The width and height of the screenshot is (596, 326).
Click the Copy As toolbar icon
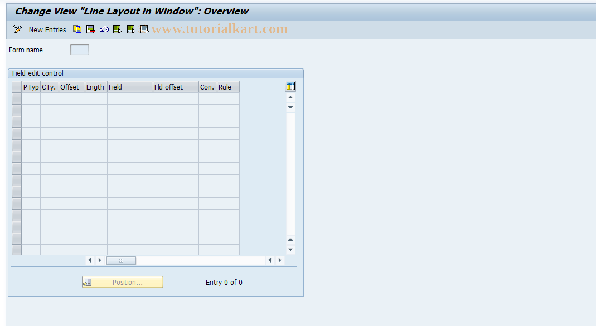pos(77,29)
